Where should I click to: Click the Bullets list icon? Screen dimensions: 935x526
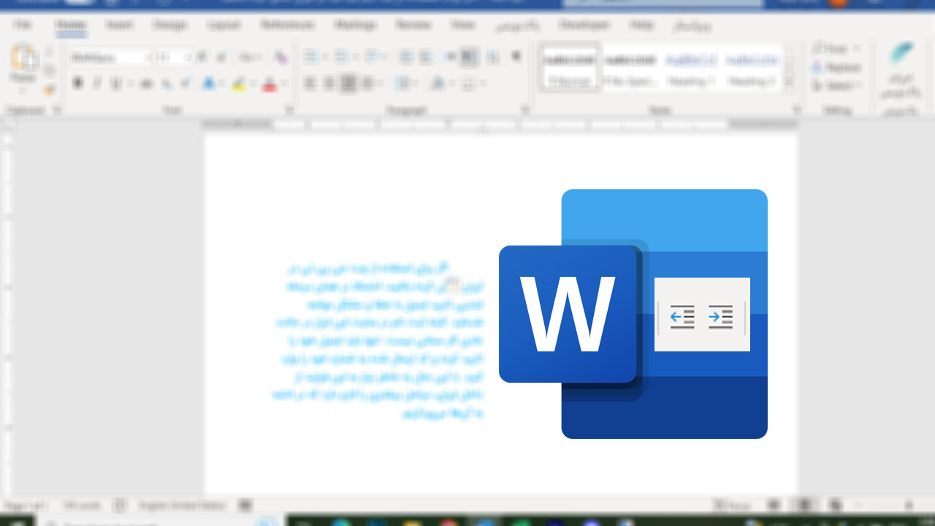click(x=311, y=57)
